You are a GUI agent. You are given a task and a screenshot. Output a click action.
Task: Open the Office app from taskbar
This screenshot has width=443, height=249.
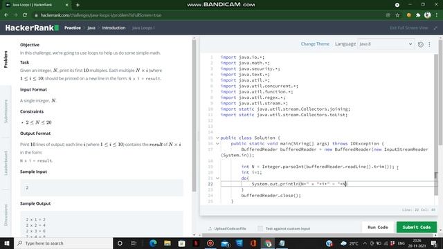[253, 243]
